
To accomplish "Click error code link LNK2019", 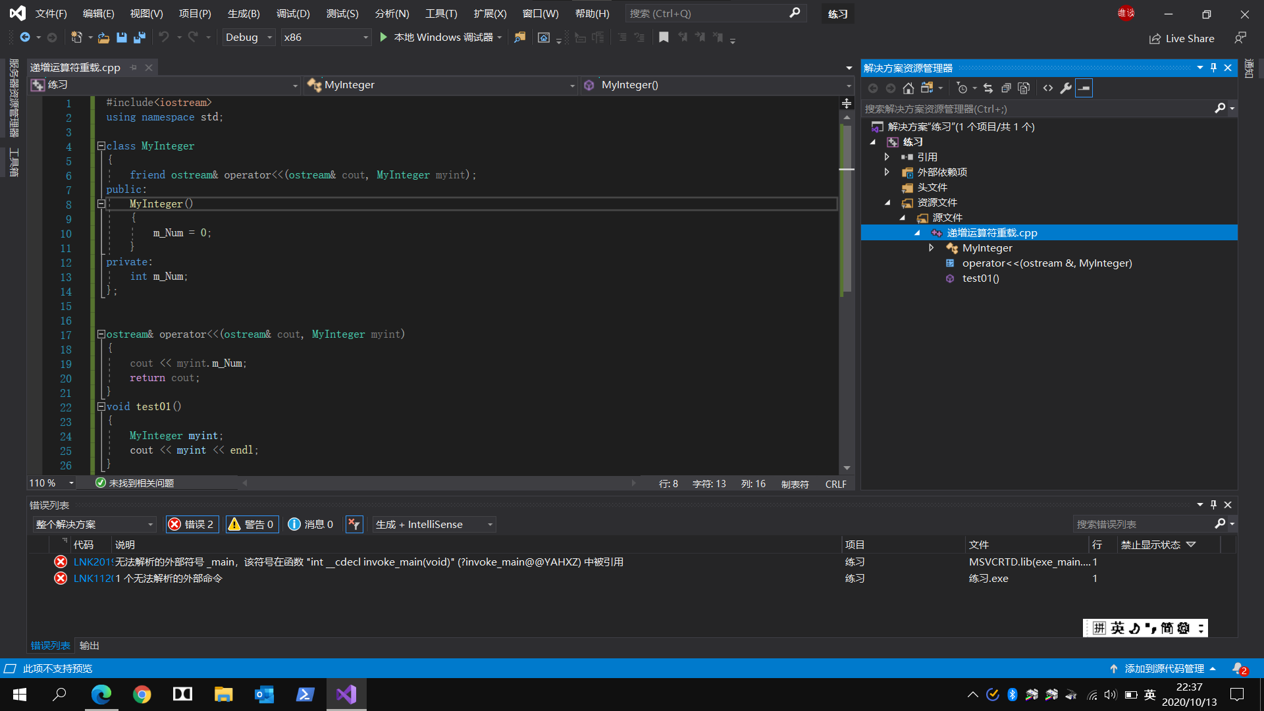I will [93, 562].
